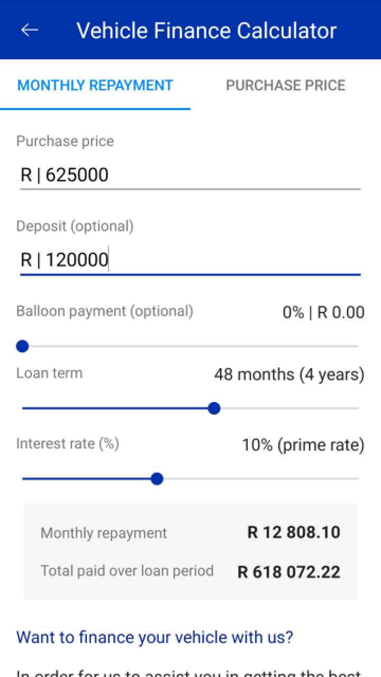
Task: Grab the Balloon payment slider handle
Action: point(22,346)
